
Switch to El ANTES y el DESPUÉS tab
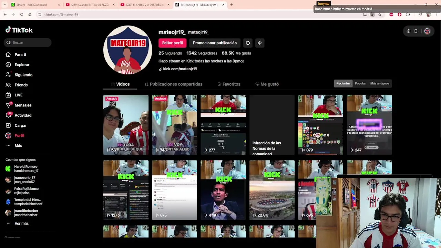coord(145,5)
